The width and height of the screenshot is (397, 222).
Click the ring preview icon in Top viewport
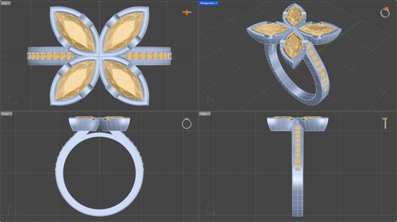(x=187, y=12)
